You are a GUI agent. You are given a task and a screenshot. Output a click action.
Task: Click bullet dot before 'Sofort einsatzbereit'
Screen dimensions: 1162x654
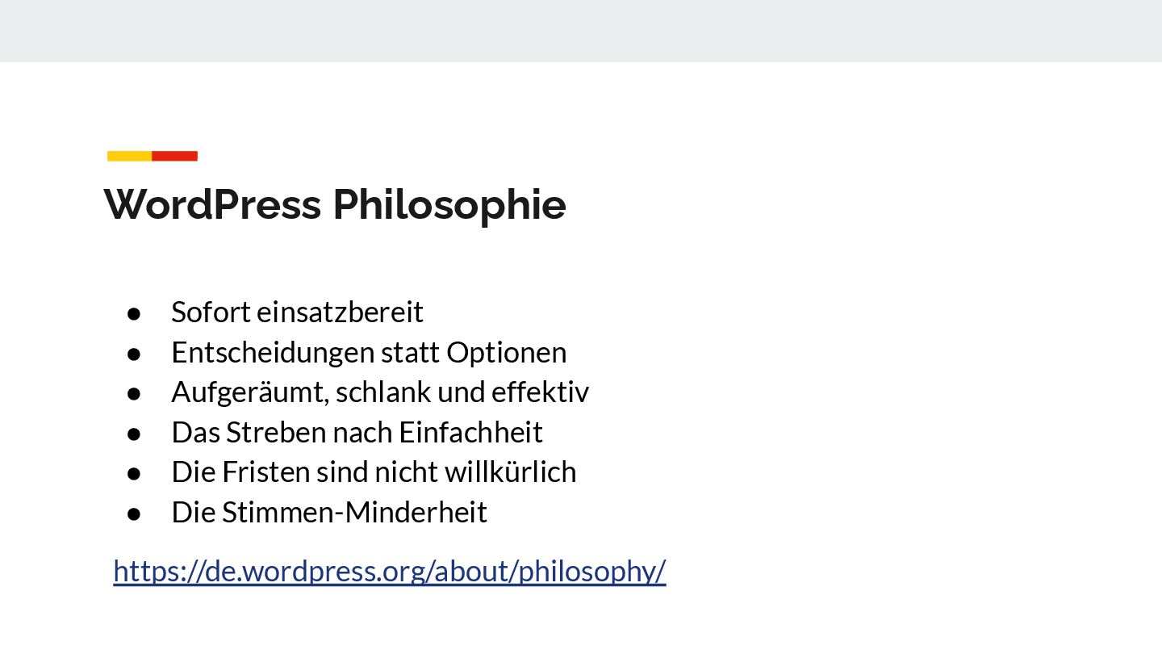[135, 312]
